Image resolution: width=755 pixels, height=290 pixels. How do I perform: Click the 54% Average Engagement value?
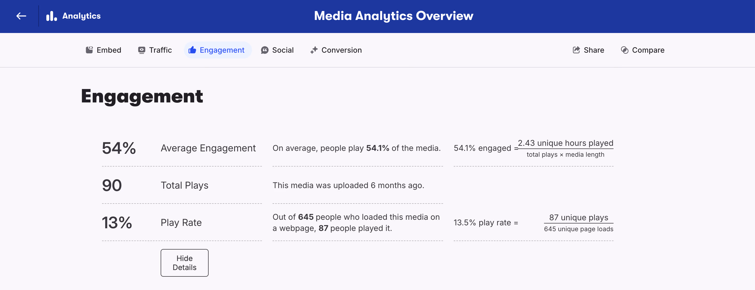click(x=119, y=148)
